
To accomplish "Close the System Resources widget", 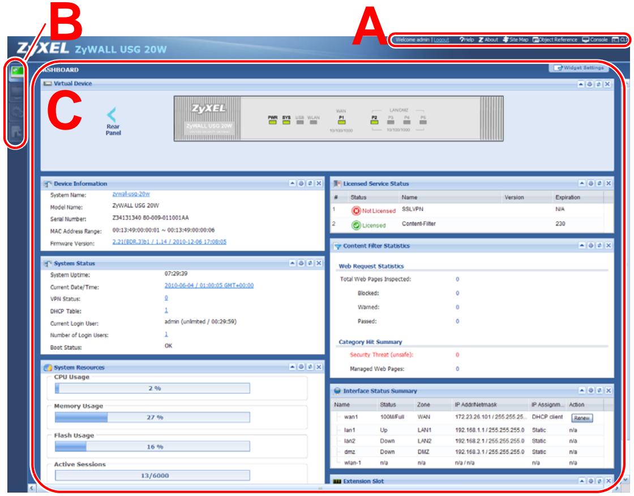I will pyautogui.click(x=319, y=367).
